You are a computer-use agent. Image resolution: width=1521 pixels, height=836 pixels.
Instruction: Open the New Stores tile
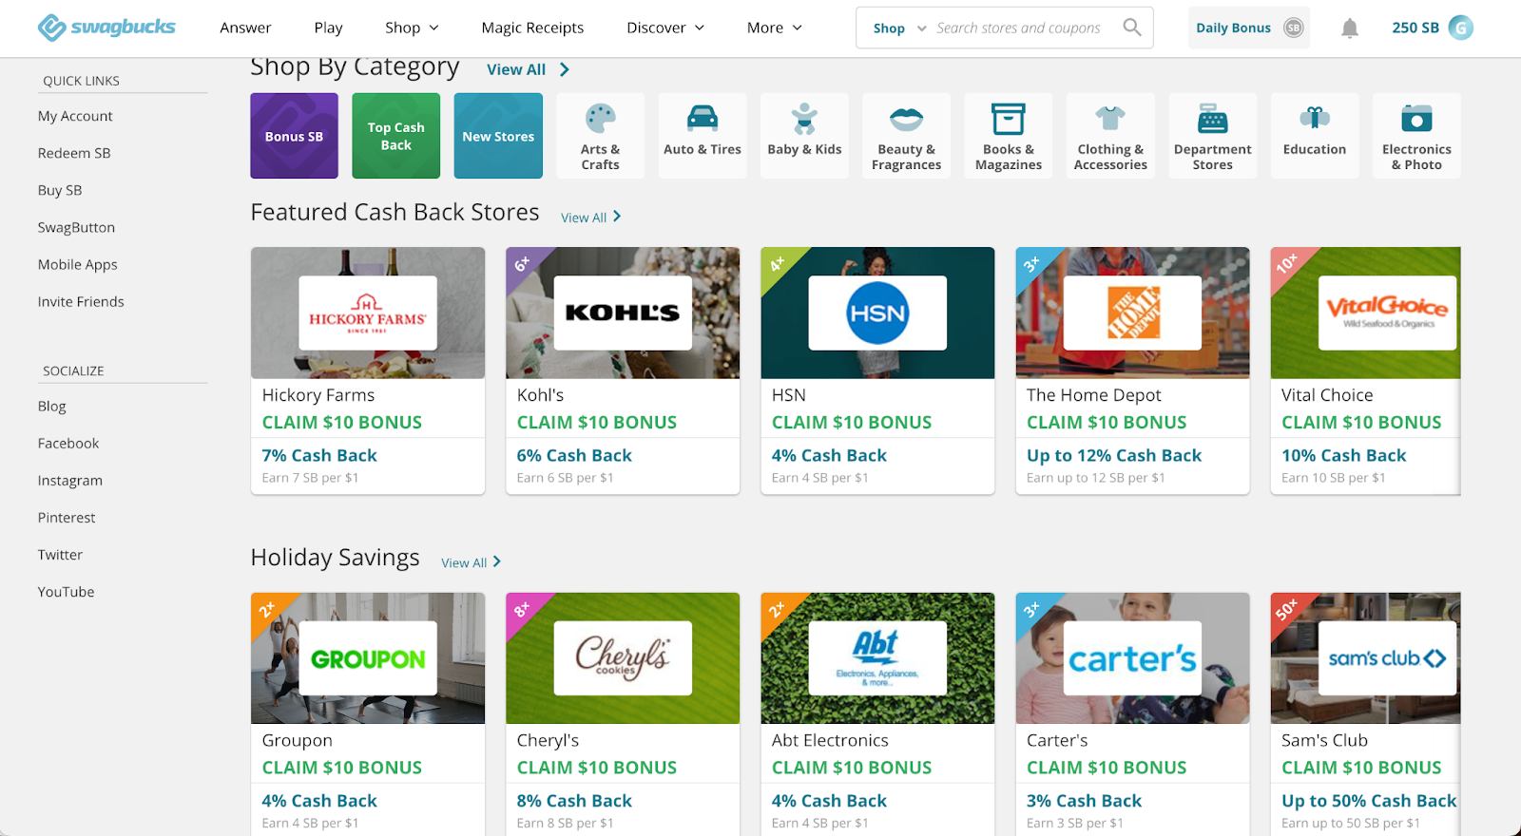(x=498, y=136)
